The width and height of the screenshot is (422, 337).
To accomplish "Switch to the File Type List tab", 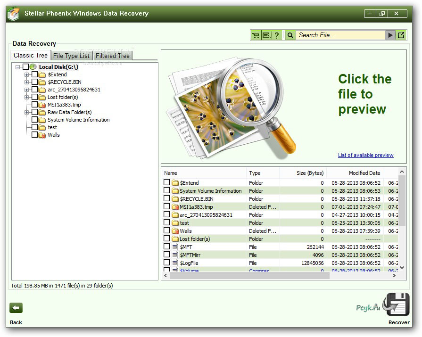I will pos(71,56).
